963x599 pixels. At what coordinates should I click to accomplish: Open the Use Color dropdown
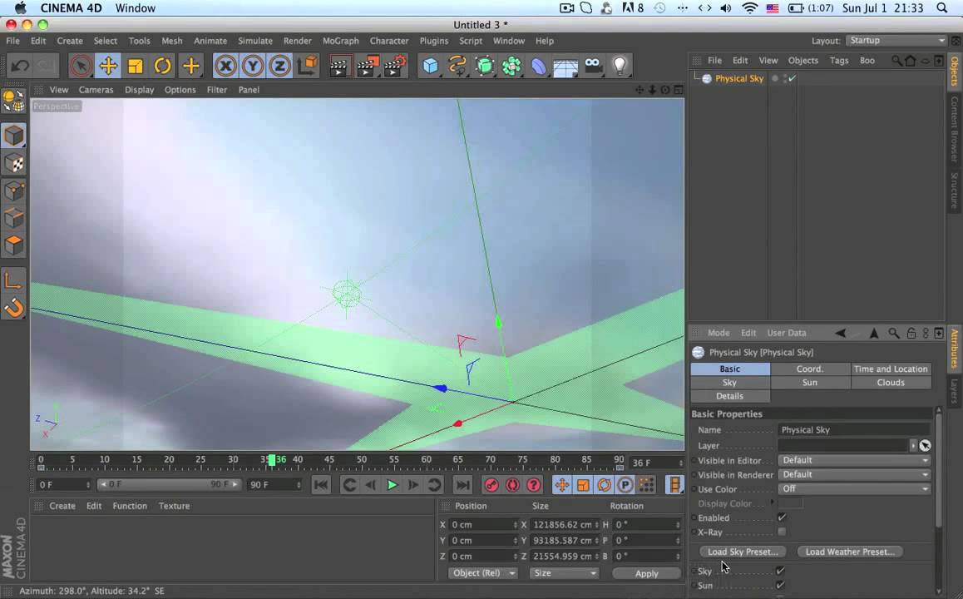(x=854, y=489)
